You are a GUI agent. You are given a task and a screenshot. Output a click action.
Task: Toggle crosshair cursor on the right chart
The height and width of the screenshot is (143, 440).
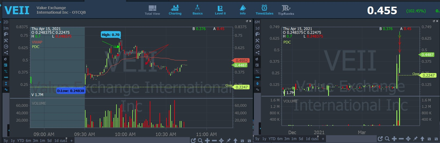point(408,139)
